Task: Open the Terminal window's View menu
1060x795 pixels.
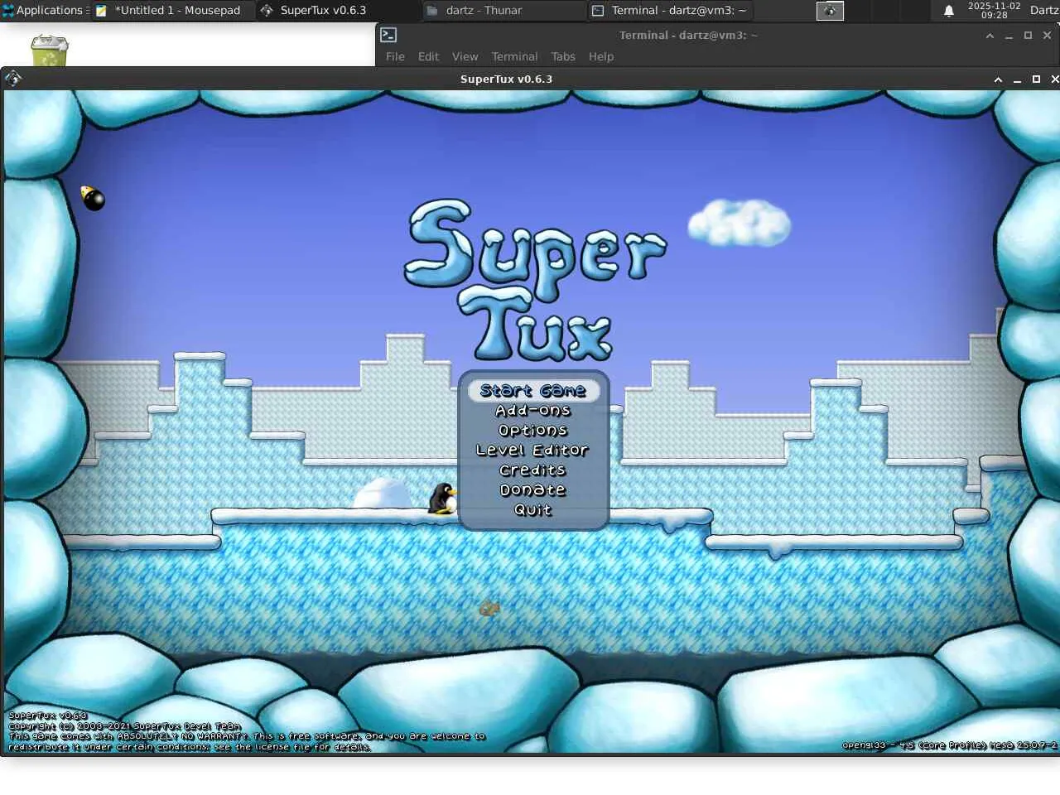Action: pos(465,56)
